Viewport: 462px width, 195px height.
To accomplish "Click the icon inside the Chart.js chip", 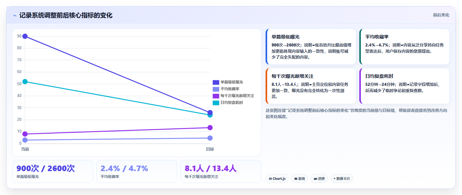I will pyautogui.click(x=271, y=179).
